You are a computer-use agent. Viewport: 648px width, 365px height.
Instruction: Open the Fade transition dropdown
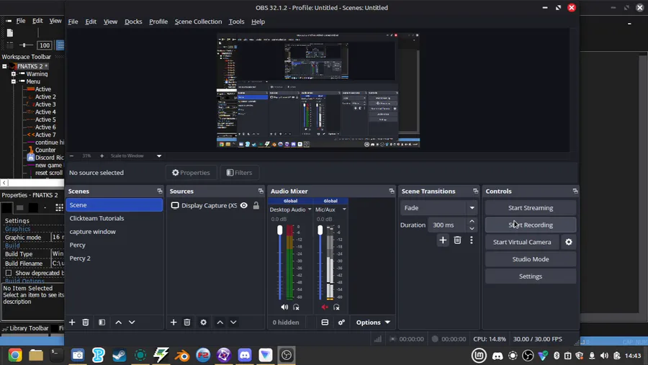pos(438,208)
